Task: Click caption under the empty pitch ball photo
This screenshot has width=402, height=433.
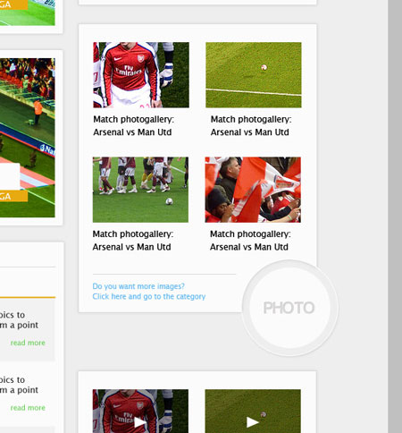Action: click(x=251, y=125)
